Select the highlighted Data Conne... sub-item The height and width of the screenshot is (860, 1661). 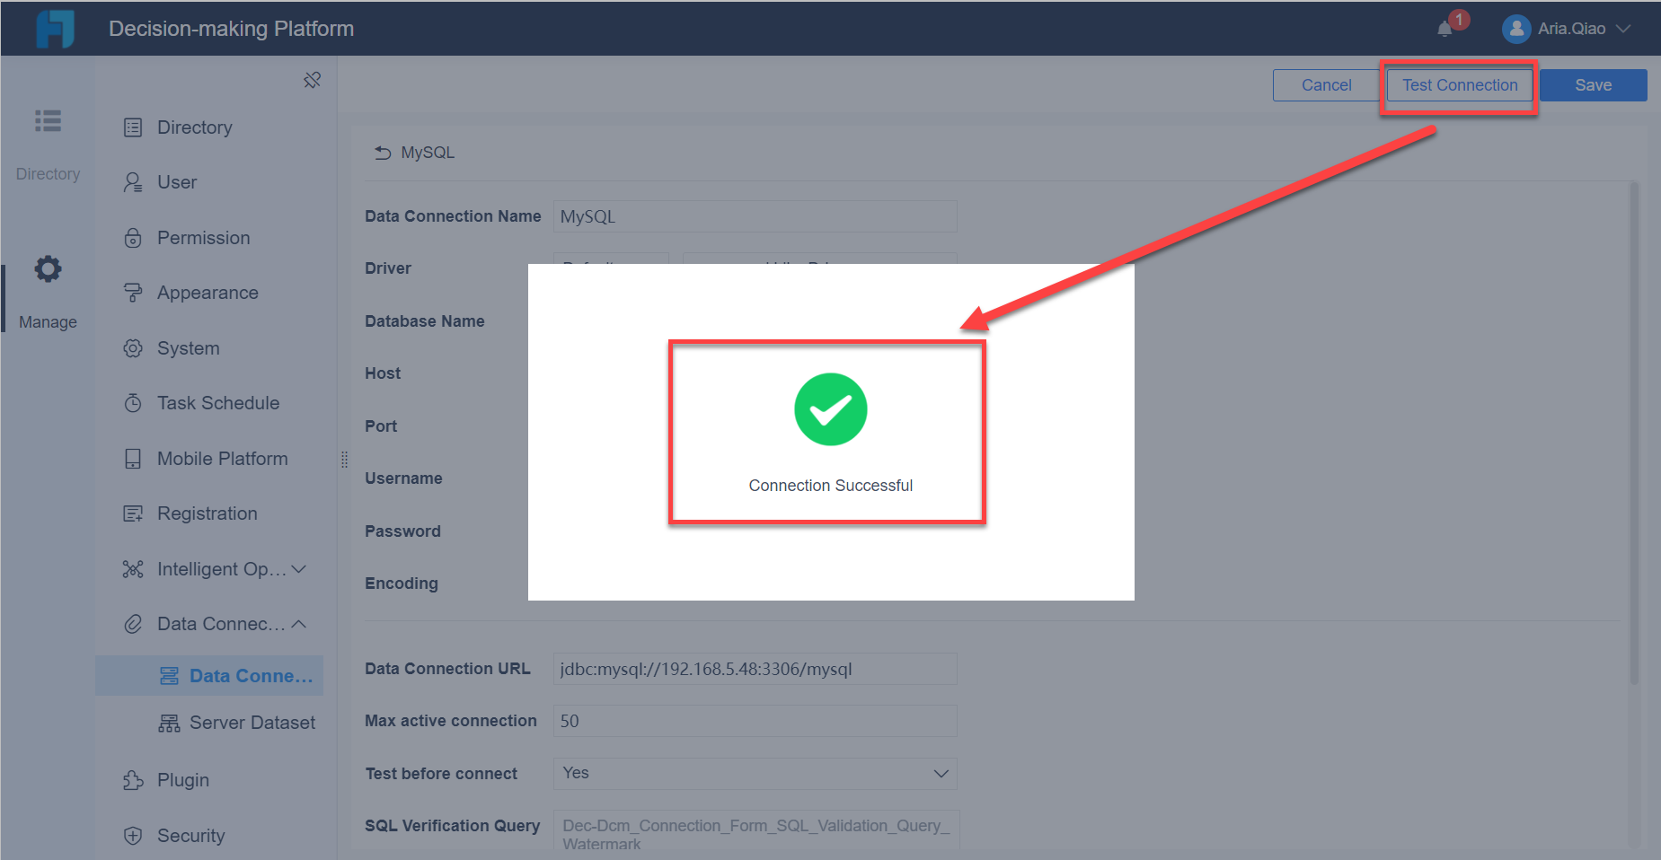tap(209, 676)
